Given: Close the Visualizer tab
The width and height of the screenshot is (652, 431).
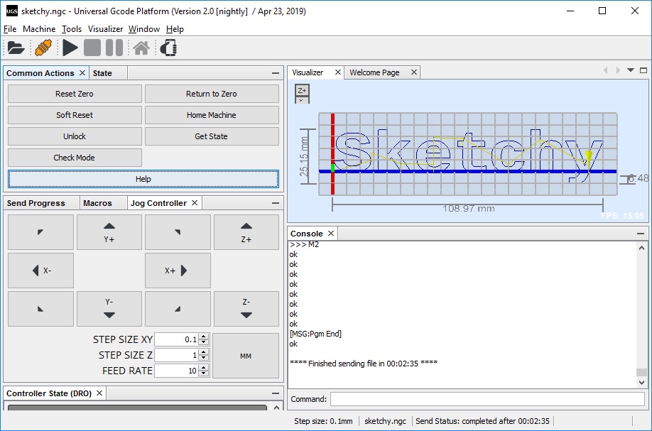Looking at the screenshot, I should click(337, 72).
